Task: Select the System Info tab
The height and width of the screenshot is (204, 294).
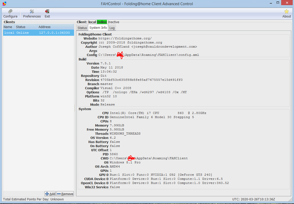Action: pyautogui.click(x=98, y=28)
